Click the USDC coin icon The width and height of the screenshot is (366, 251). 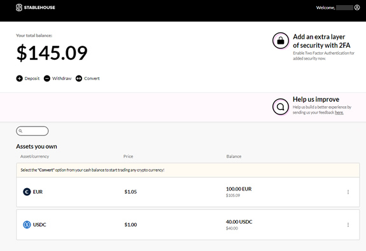pyautogui.click(x=27, y=225)
